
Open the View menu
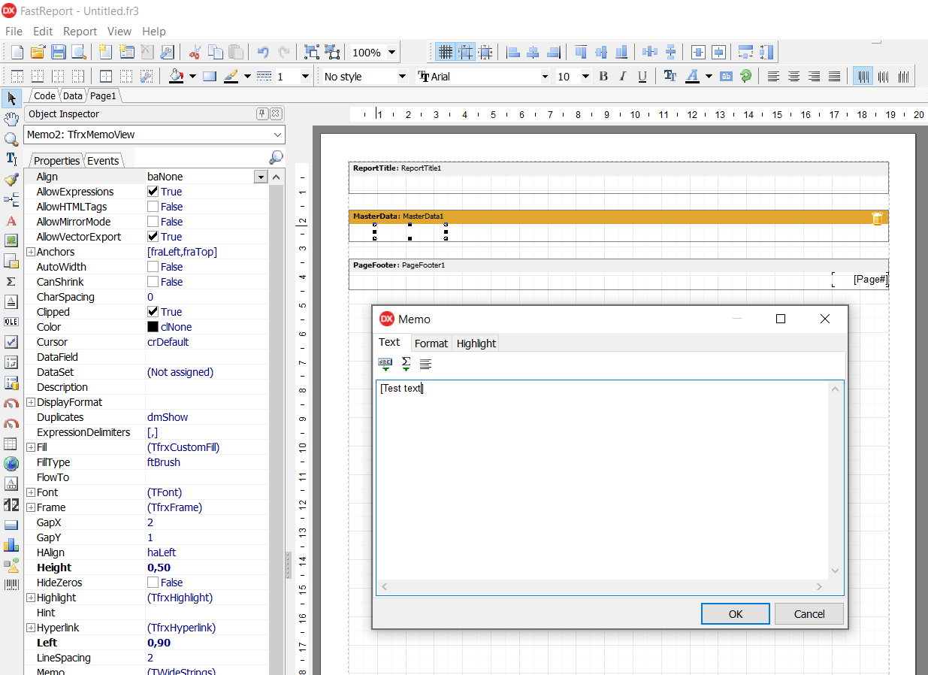pyautogui.click(x=119, y=32)
